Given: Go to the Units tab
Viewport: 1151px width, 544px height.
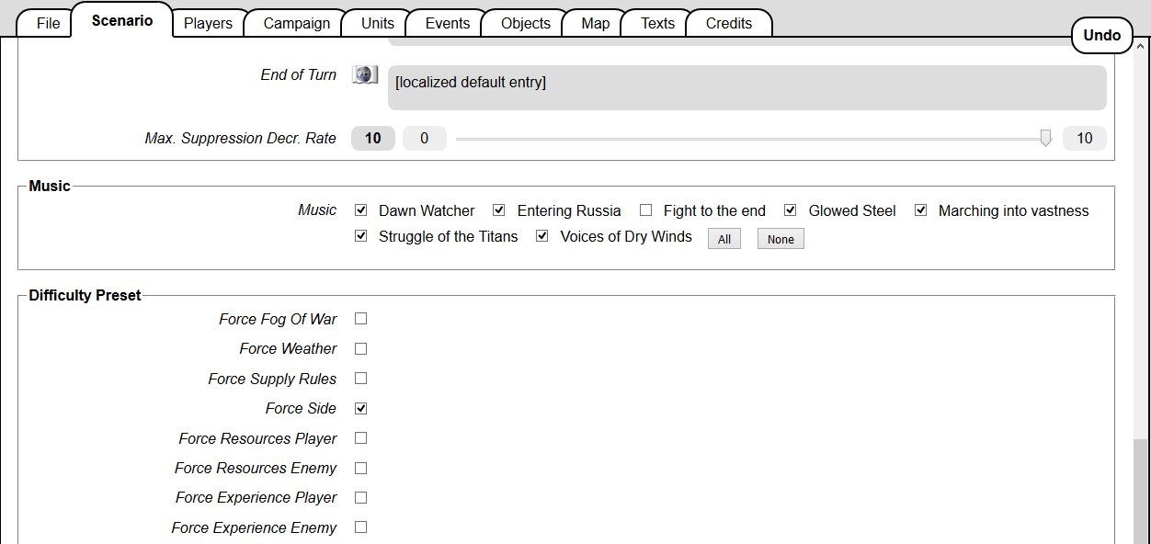Looking at the screenshot, I should point(377,23).
